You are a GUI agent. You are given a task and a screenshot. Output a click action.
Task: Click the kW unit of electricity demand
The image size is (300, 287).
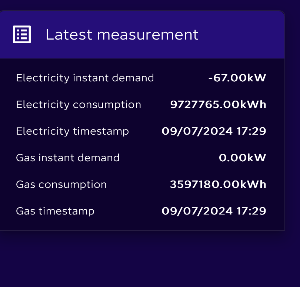[257, 78]
